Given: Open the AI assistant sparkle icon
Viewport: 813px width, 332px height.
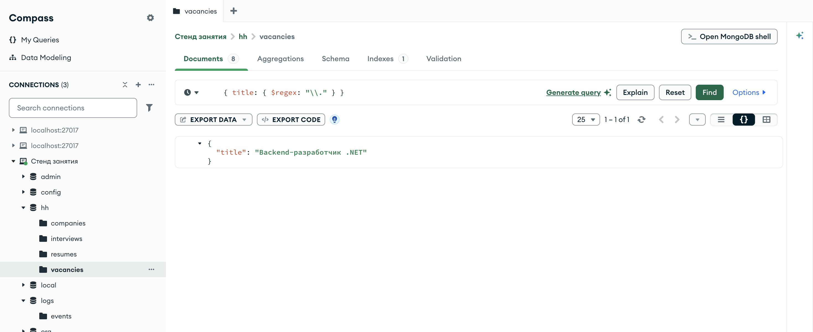Looking at the screenshot, I should click(x=799, y=35).
